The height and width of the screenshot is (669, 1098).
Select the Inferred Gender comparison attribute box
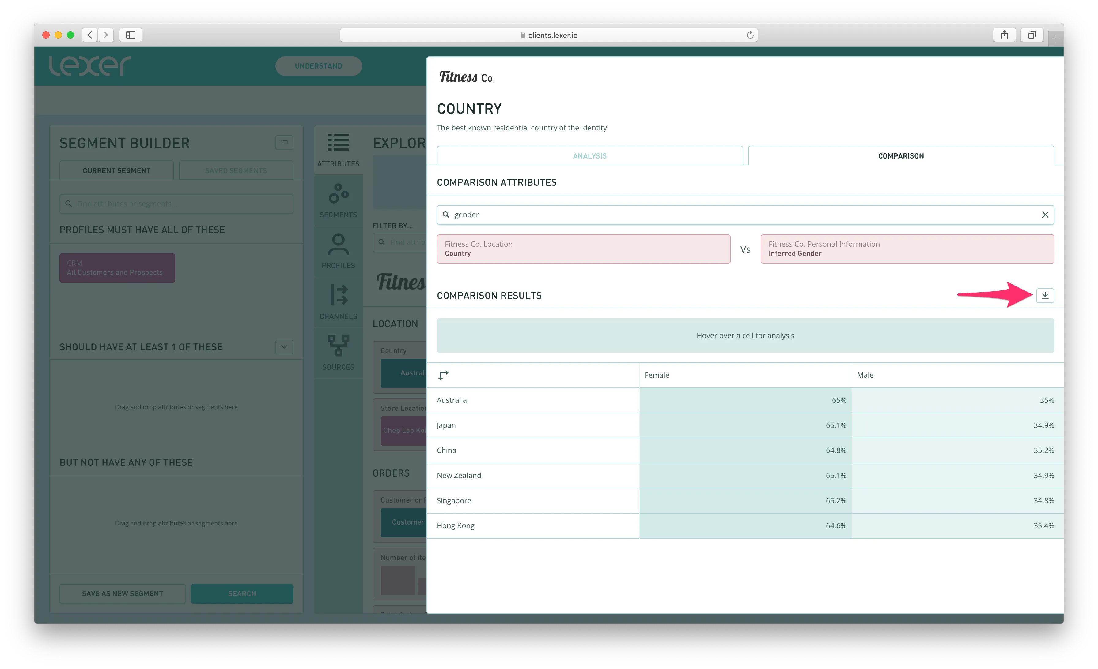coord(907,249)
